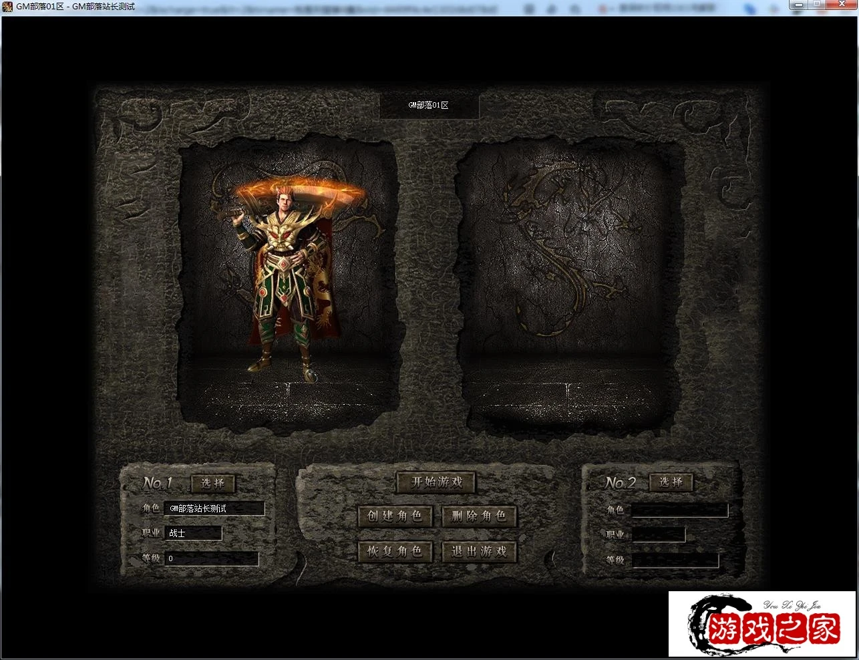Minimize the game window
Viewport: 859px width, 660px height.
tap(798, 5)
